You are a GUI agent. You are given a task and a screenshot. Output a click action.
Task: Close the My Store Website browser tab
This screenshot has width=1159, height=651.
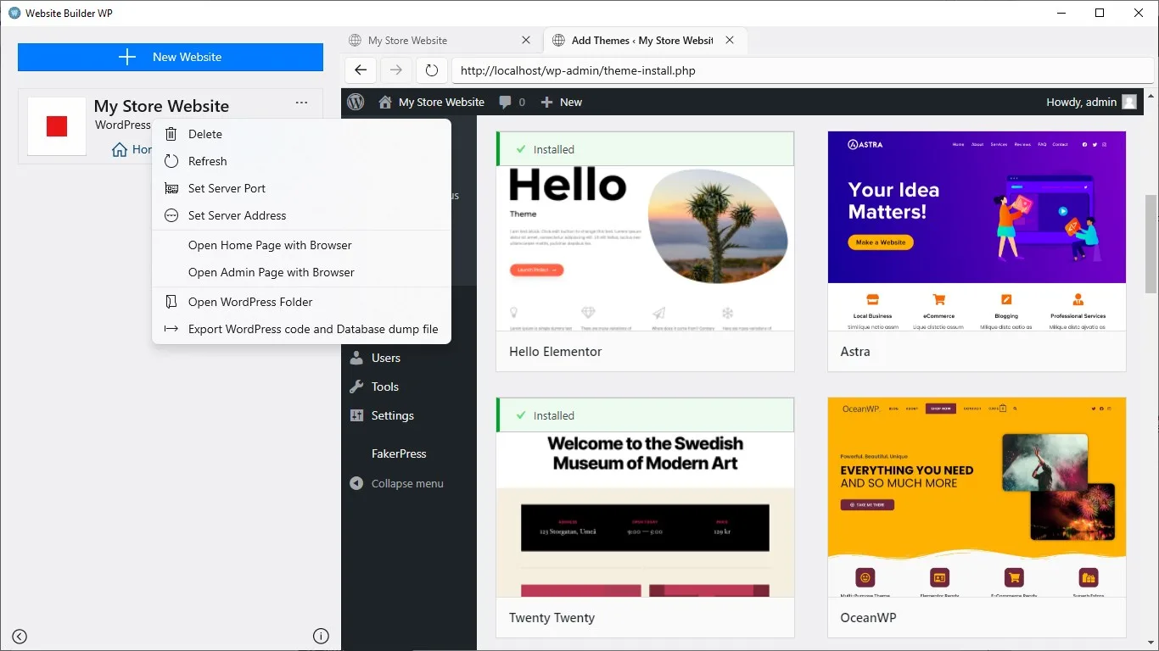pyautogui.click(x=526, y=40)
